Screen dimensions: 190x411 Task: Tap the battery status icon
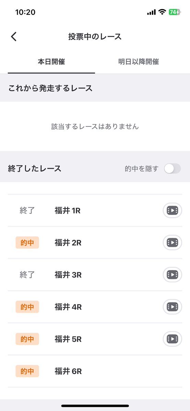pos(175,12)
